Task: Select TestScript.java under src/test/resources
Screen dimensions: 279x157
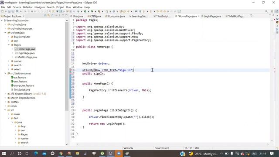Action: pos(22,90)
